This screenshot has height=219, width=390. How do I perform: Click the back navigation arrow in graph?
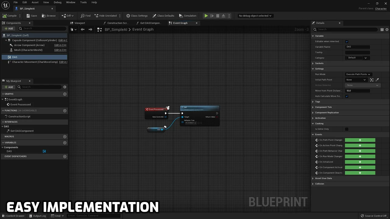[83, 30]
